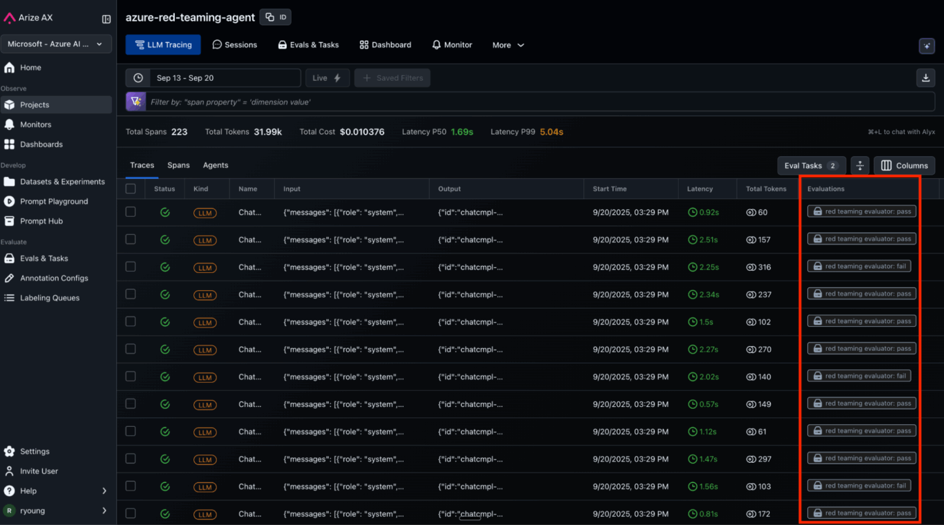Open Home in the sidebar

56,68
